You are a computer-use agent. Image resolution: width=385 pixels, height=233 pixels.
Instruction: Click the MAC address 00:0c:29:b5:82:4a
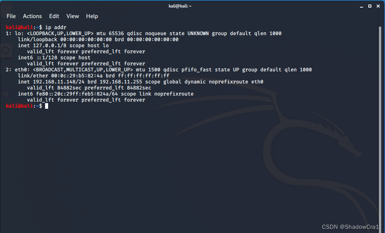[77, 76]
